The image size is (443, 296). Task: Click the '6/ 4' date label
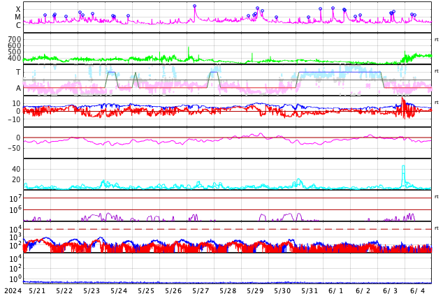pyautogui.click(x=418, y=291)
